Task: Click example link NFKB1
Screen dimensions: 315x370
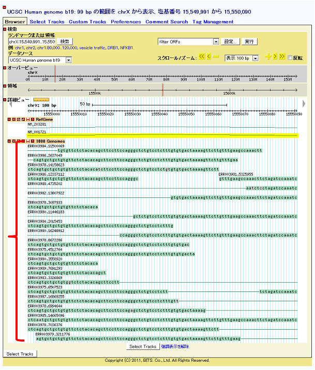Action: 127,48
